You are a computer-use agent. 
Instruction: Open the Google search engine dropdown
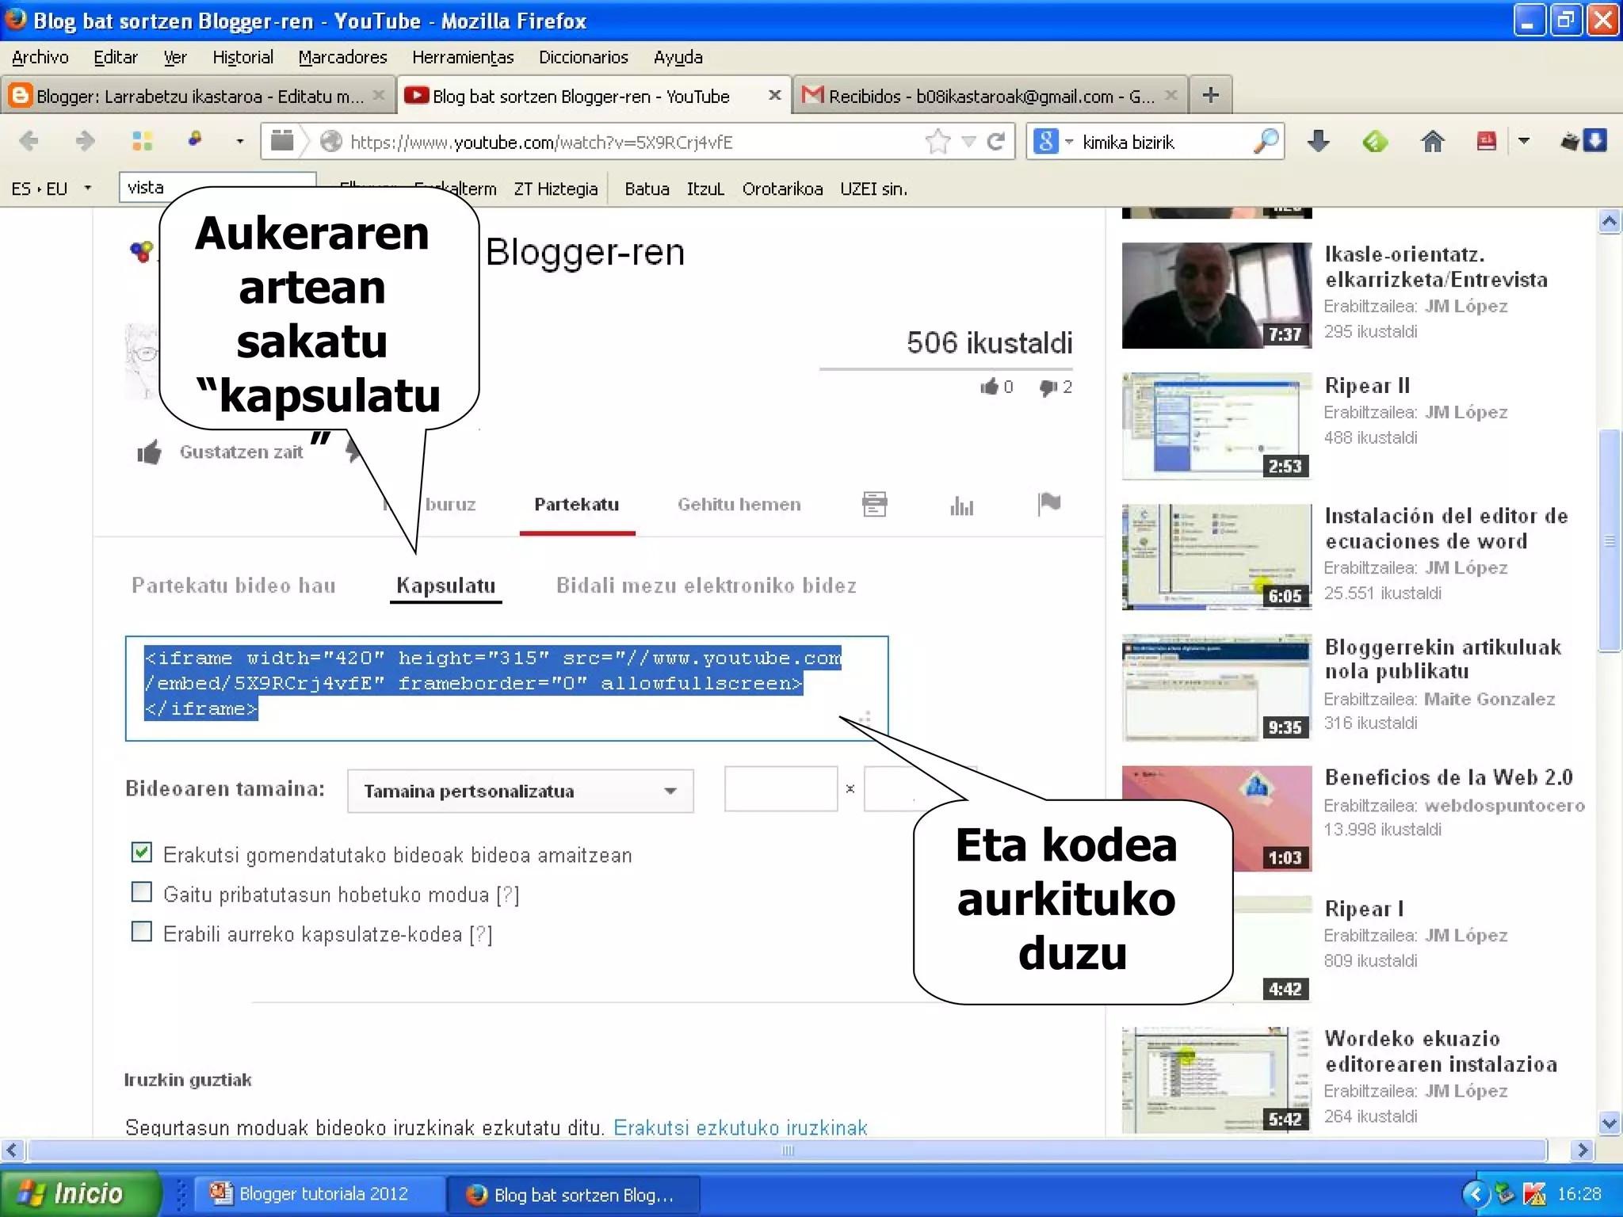1069,142
